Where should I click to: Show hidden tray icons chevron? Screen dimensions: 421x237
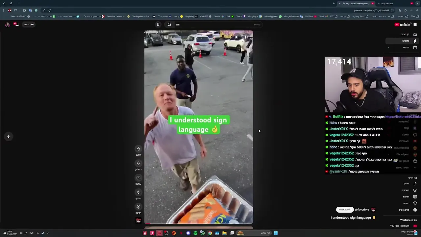pos(48,233)
